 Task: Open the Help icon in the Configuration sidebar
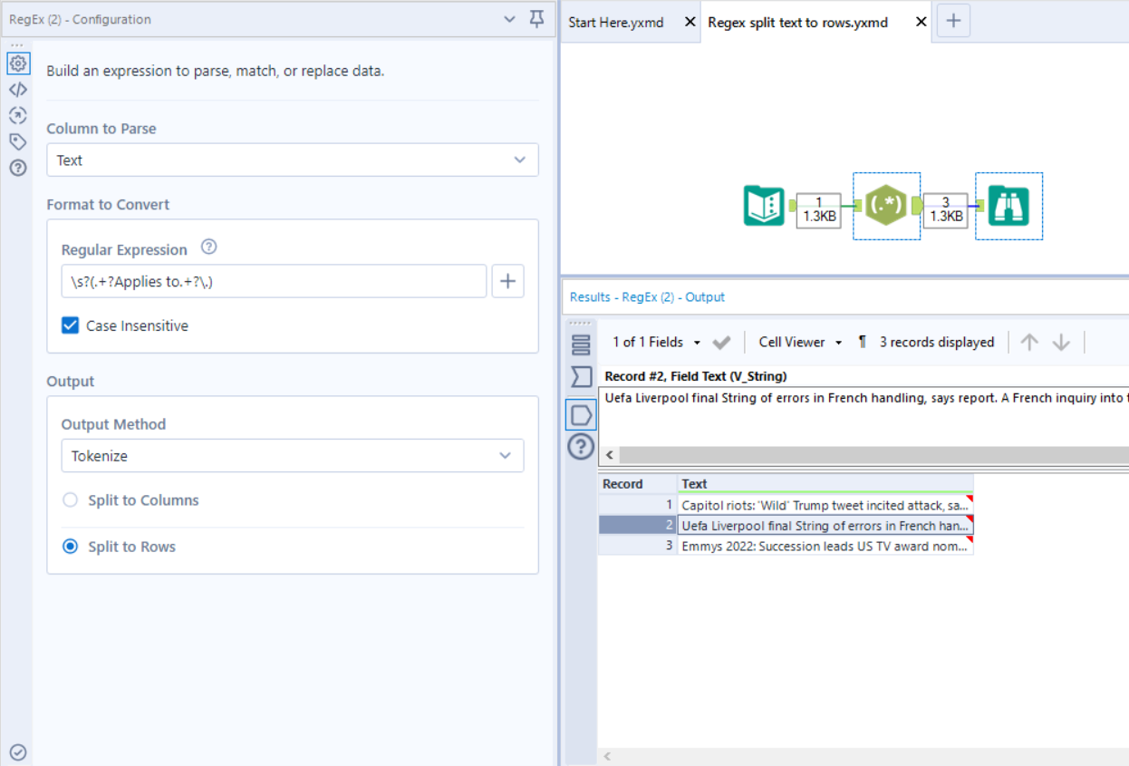pos(18,167)
